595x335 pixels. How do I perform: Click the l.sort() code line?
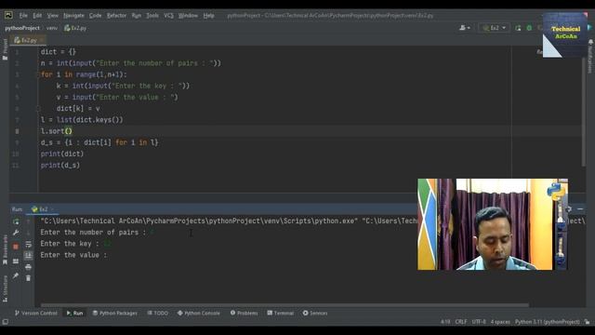click(x=56, y=131)
